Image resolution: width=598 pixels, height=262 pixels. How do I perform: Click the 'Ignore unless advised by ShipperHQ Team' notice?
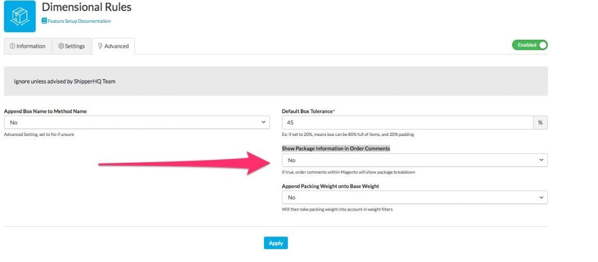(65, 81)
